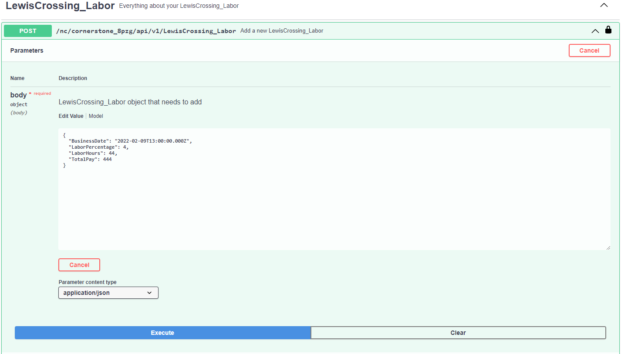Select the Edit Value tab
The image size is (621, 354).
point(71,116)
